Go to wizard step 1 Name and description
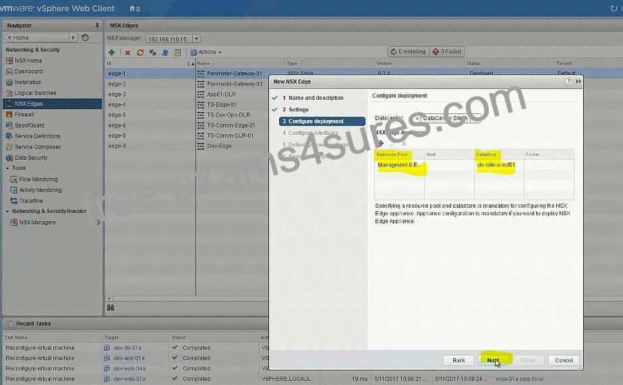 tap(316, 98)
